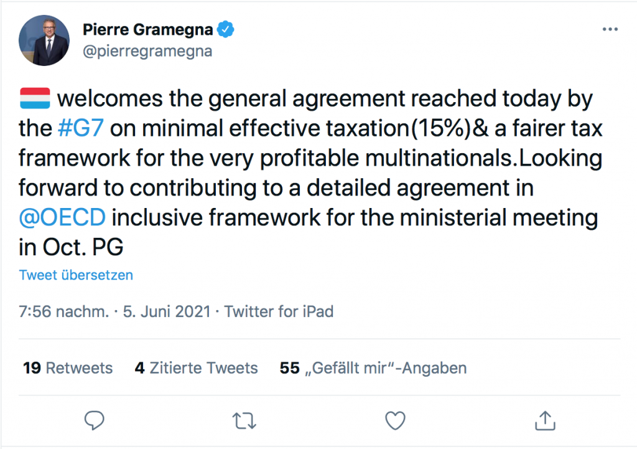Click the 5. Juni 2021 date
The image size is (637, 449).
167,311
